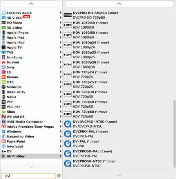The height and width of the screenshot is (179, 176).
Task: Click the HD Video category icon
Action: pos(4,23)
